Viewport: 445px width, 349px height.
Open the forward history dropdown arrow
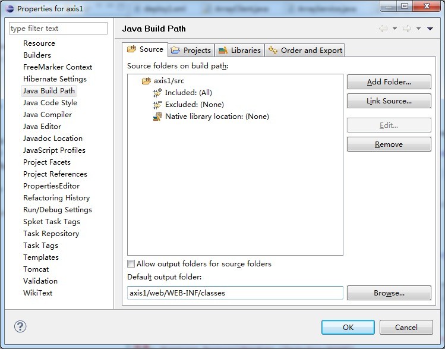pyautogui.click(x=418, y=29)
